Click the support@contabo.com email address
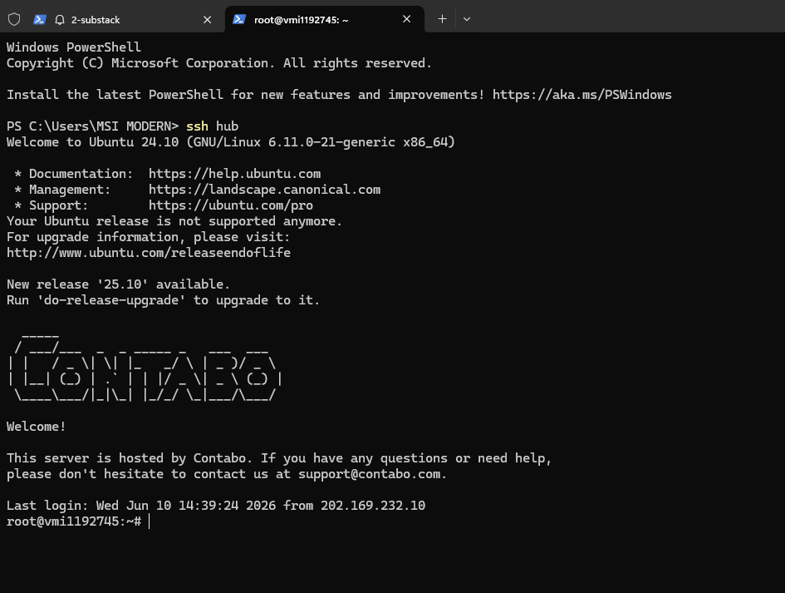 (369, 474)
